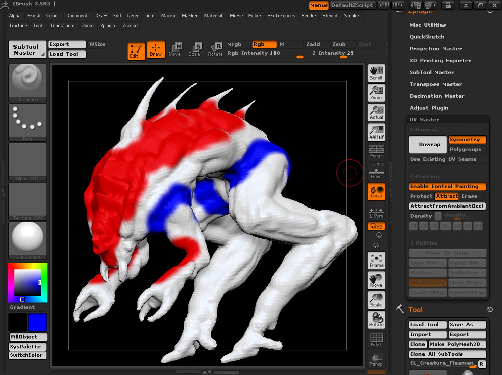Click the Standard brush thumbnail

pos(28,82)
